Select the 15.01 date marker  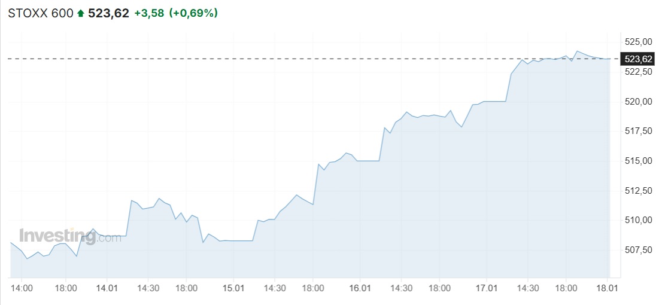(x=233, y=288)
